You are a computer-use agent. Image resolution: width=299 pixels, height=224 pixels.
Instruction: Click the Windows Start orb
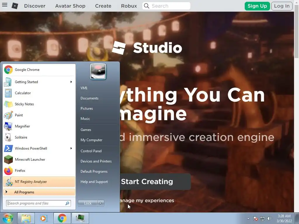click(x=8, y=218)
